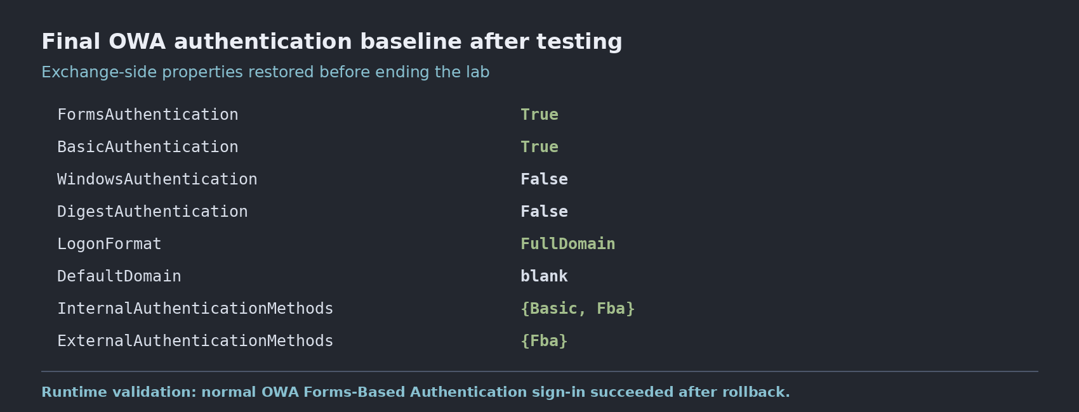Select the {Fba} value
The width and height of the screenshot is (1079, 412).
click(x=544, y=341)
